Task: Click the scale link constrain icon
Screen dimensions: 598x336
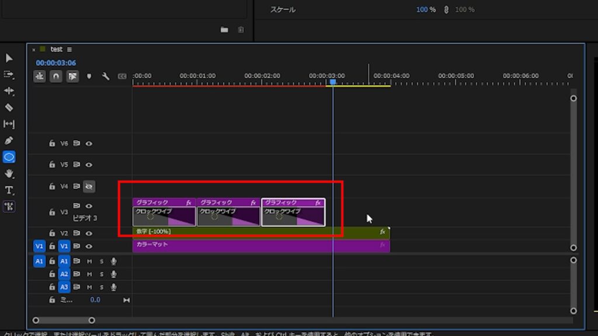Action: (x=446, y=9)
